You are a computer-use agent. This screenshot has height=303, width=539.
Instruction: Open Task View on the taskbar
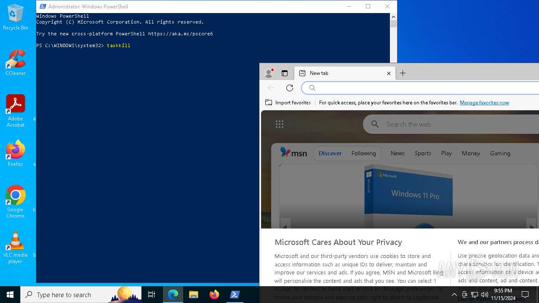click(152, 295)
